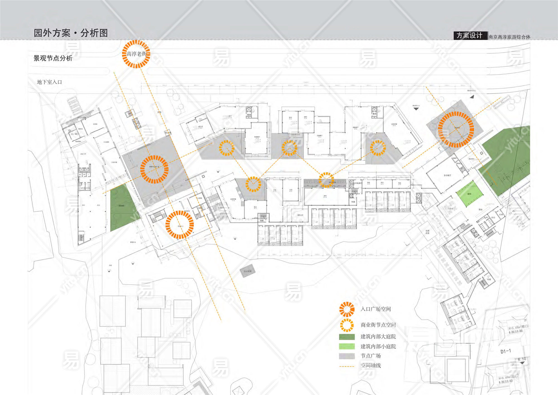Click the 景观节点分析 heading text
Image resolution: width=558 pixels, height=395 pixels.
pyautogui.click(x=53, y=58)
